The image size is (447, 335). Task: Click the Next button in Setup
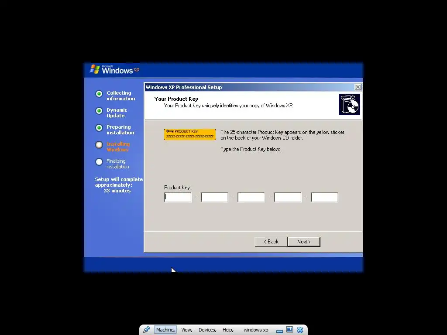coord(304,242)
